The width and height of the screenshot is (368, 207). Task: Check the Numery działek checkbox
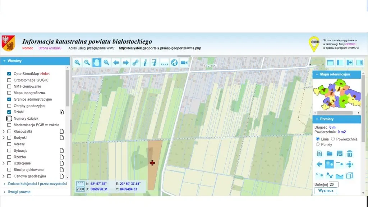[x=9, y=119]
